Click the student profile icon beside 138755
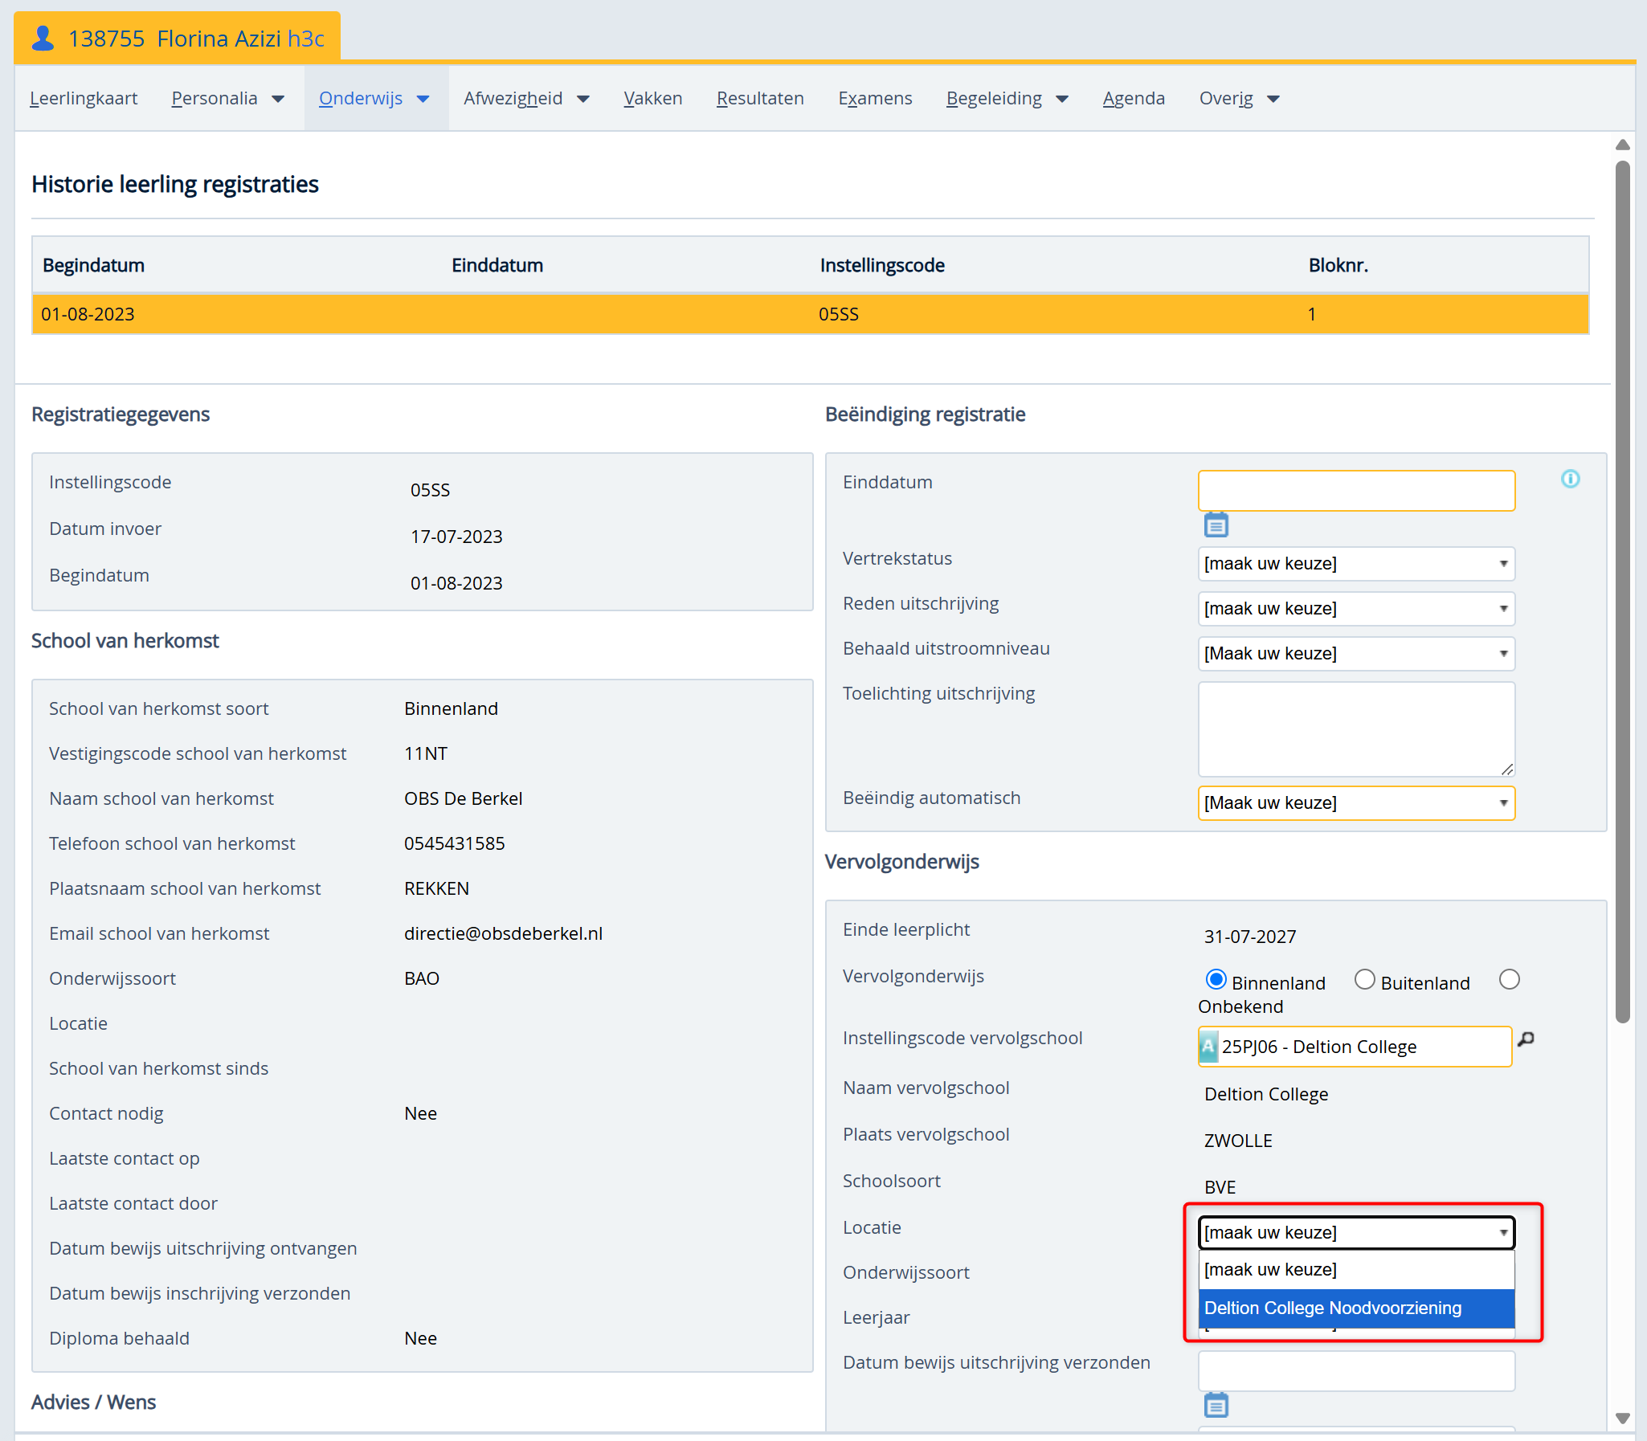 43,38
